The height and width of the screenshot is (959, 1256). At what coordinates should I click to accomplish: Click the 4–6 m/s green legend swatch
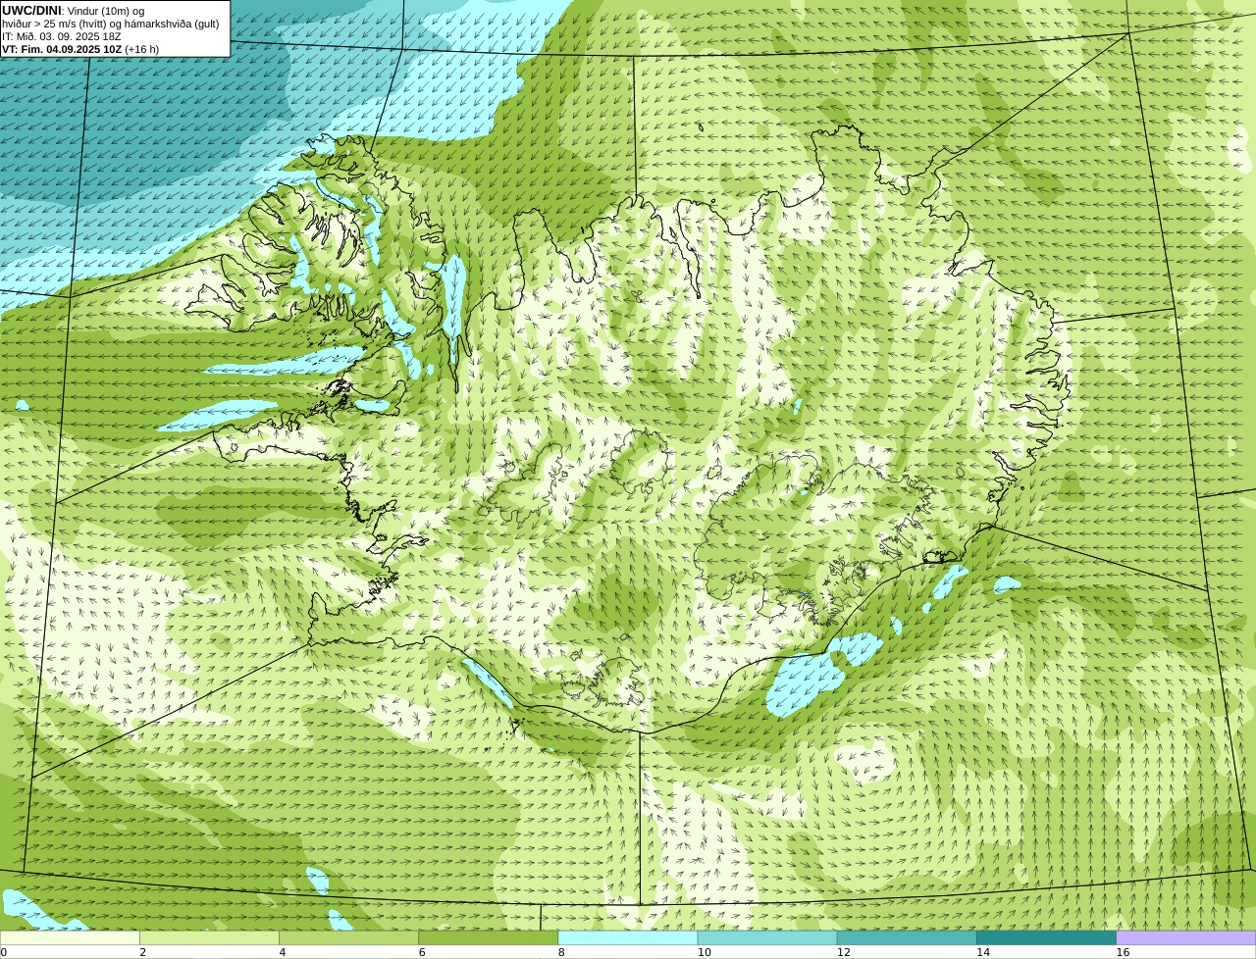pyautogui.click(x=348, y=937)
